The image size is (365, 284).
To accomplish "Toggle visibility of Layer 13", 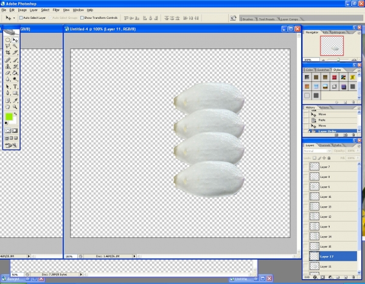I will [x=305, y=206].
